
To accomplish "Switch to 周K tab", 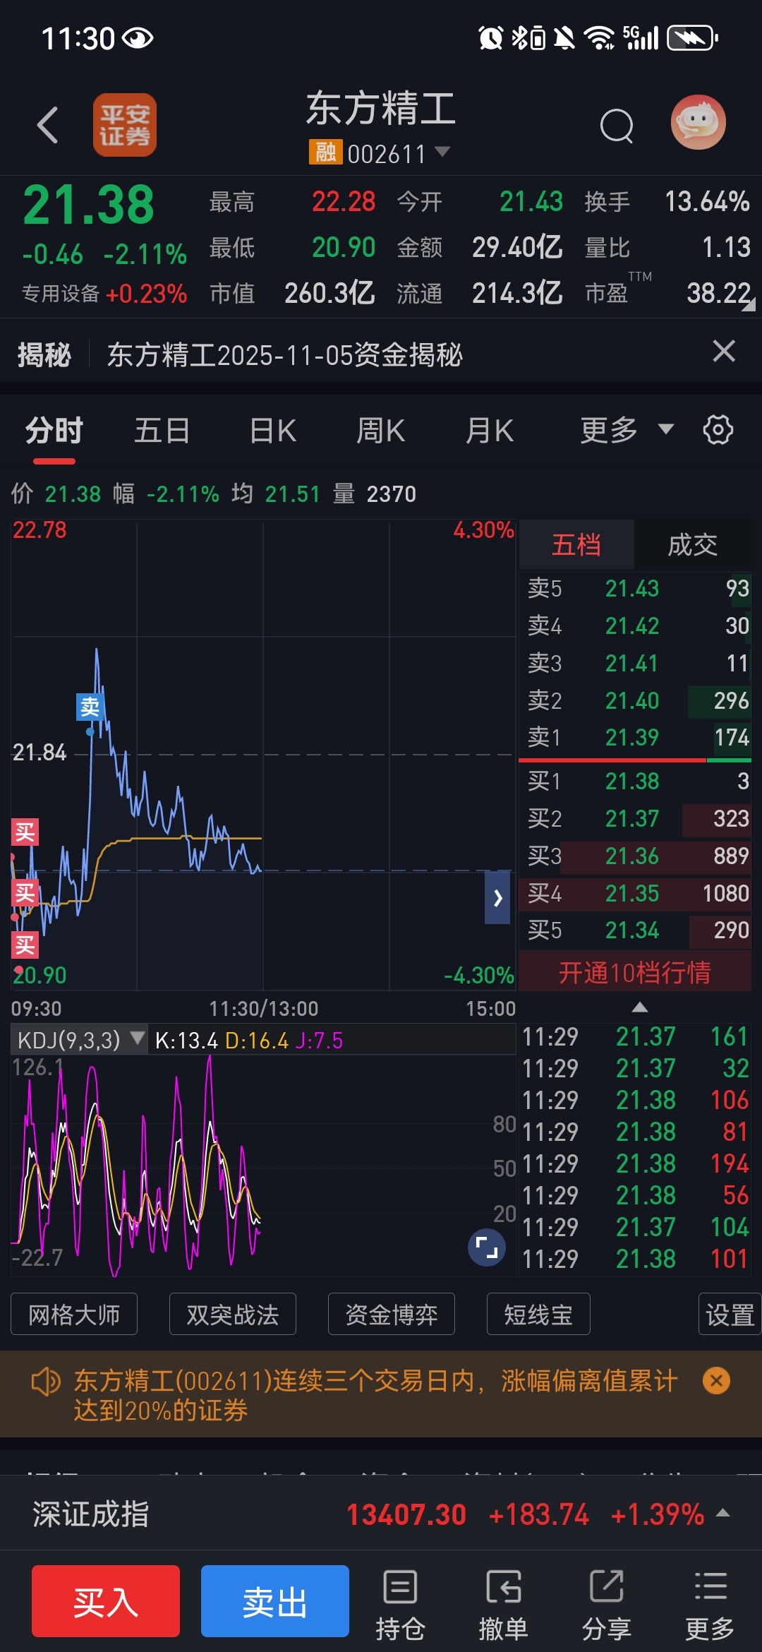I will (x=381, y=430).
